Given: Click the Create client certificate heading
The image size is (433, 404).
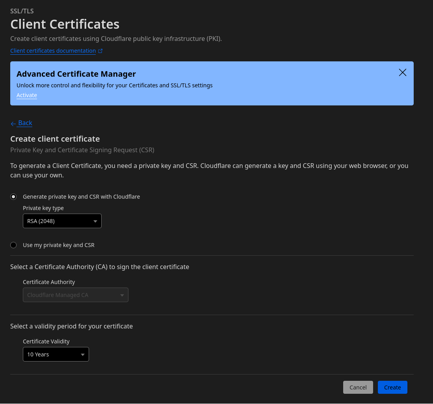Looking at the screenshot, I should 55,139.
